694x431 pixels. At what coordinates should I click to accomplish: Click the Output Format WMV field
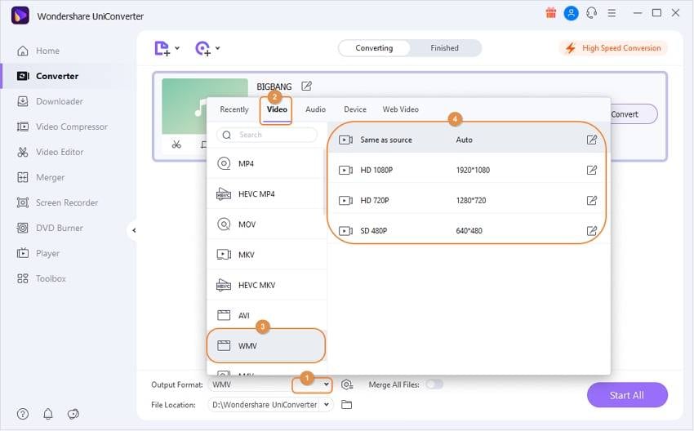point(270,384)
